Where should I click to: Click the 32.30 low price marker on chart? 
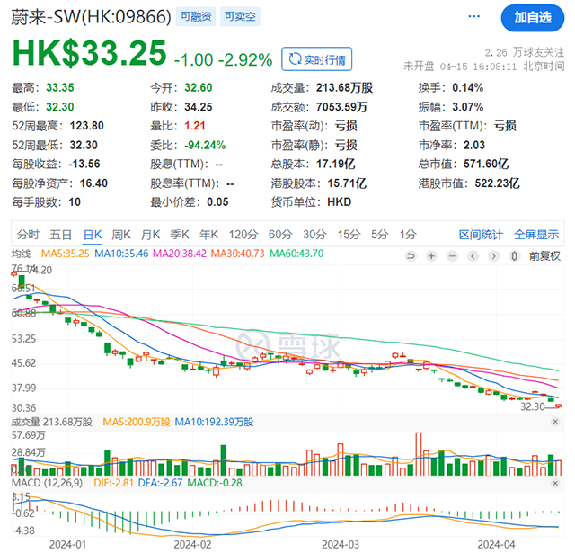pyautogui.click(x=533, y=406)
